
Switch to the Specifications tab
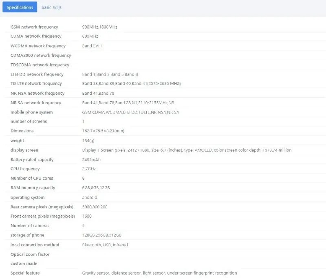(20, 7)
